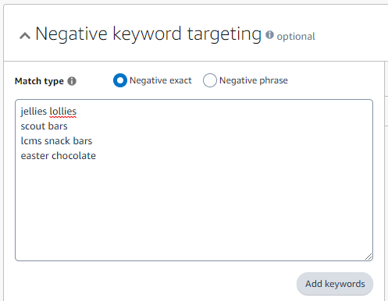Click the Match type label
388x301 pixels.
click(x=39, y=81)
